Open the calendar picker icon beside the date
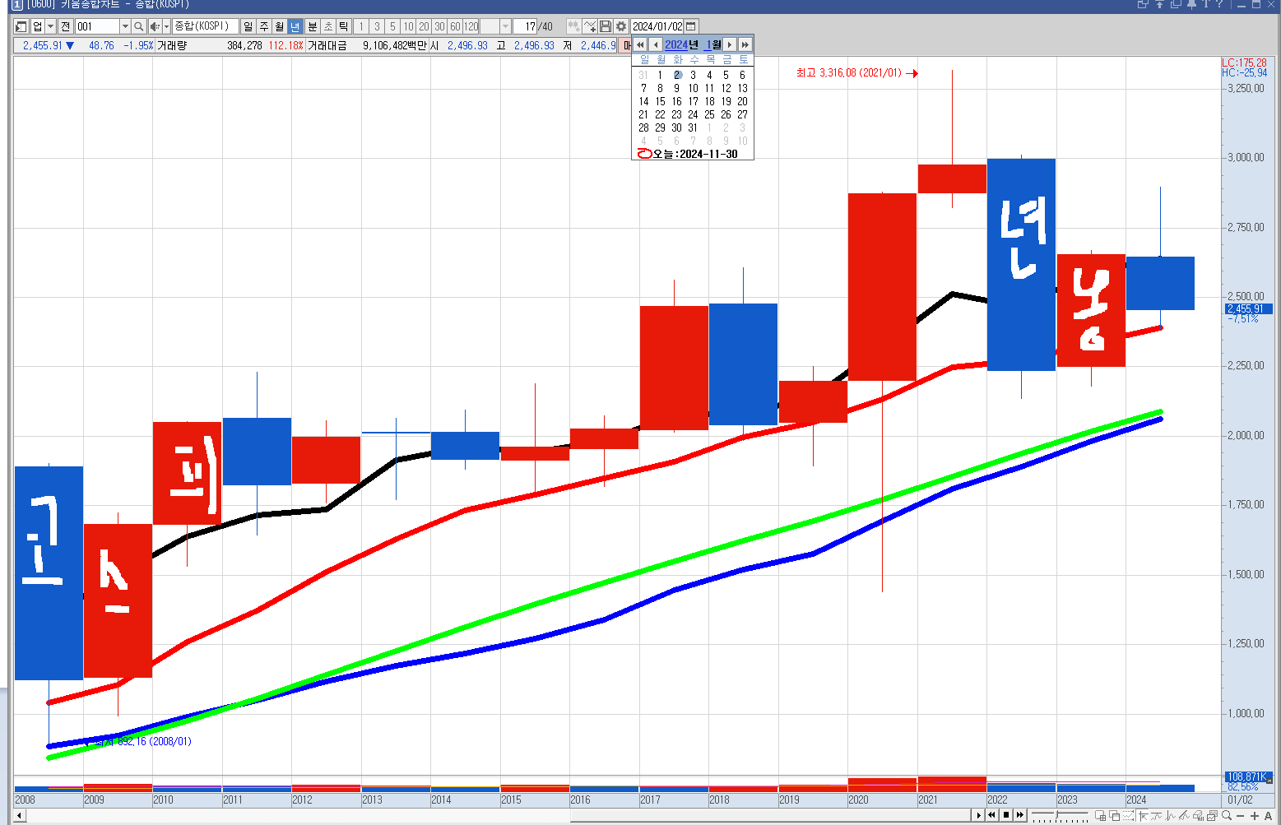The width and height of the screenshot is (1281, 825). tap(691, 26)
